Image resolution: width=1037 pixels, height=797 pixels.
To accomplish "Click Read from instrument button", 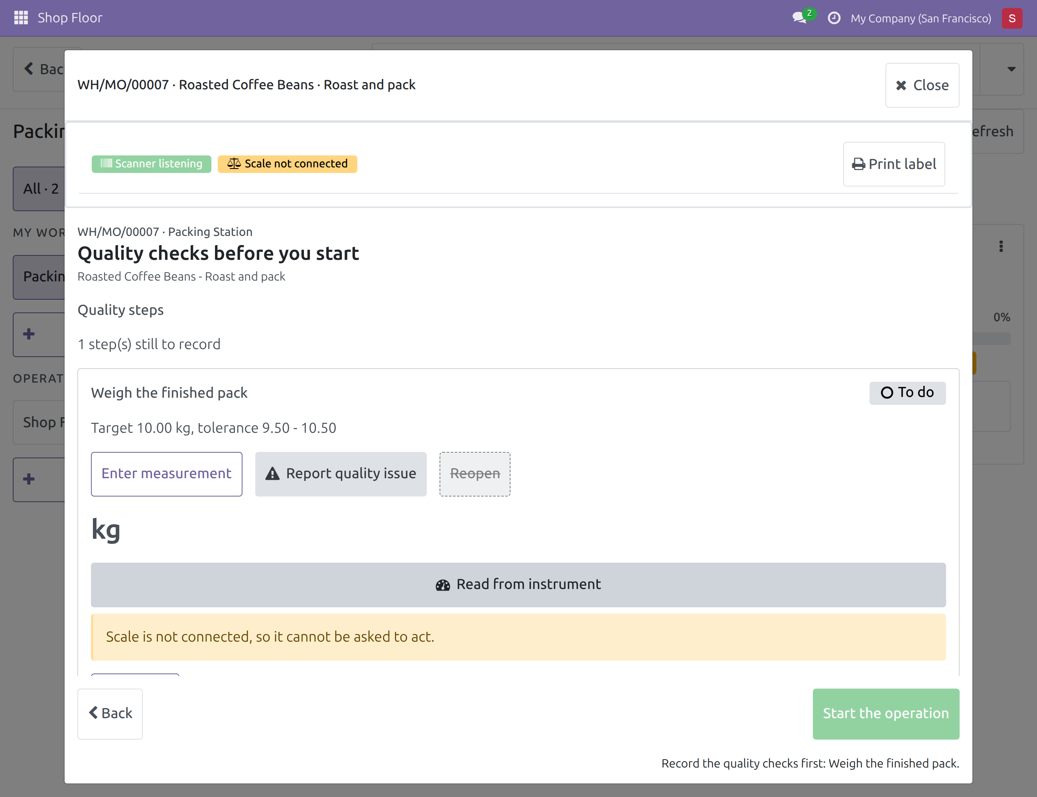I will coord(518,585).
